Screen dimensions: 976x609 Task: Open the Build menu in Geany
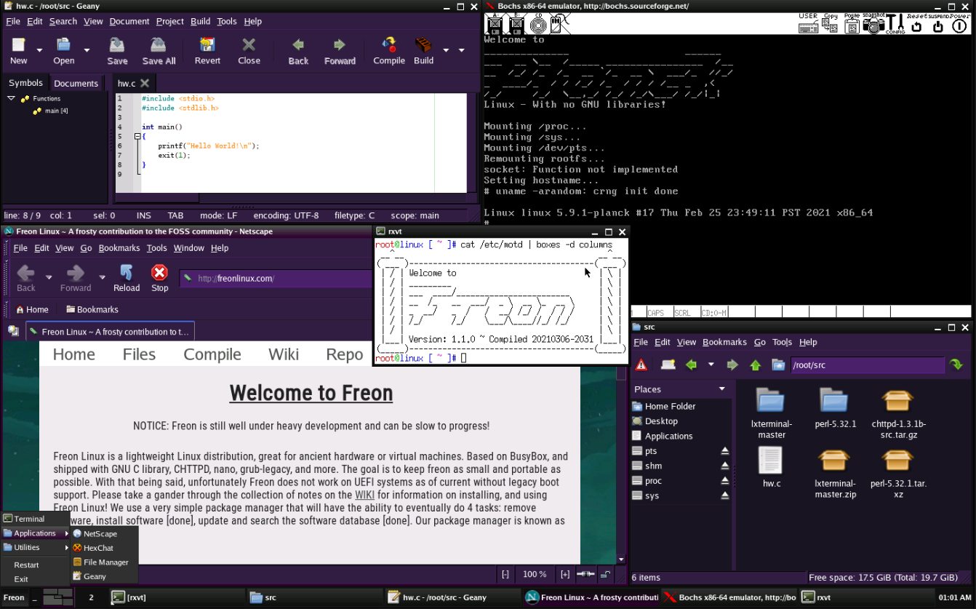[200, 21]
